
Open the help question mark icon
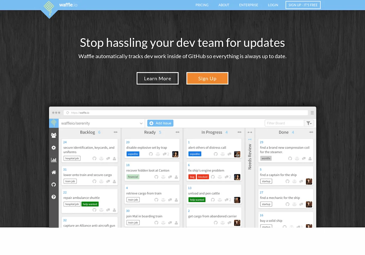54,197
